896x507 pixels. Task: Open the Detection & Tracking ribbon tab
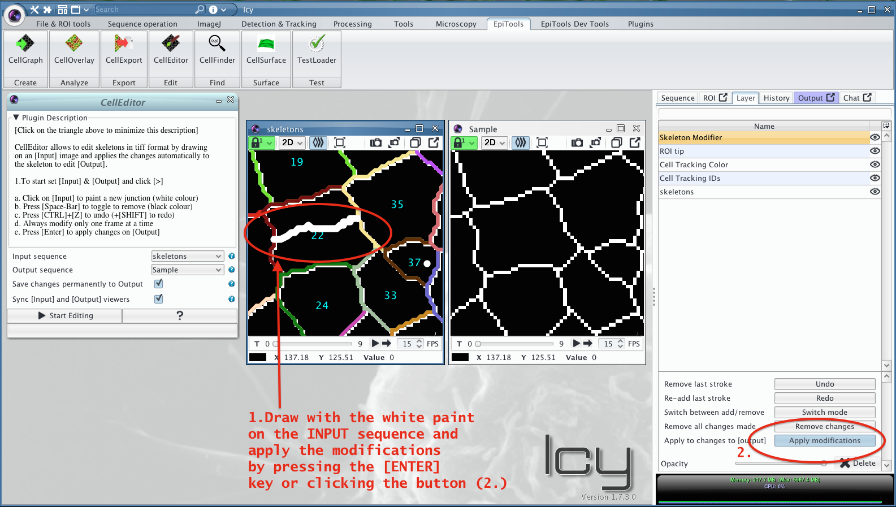click(x=279, y=24)
